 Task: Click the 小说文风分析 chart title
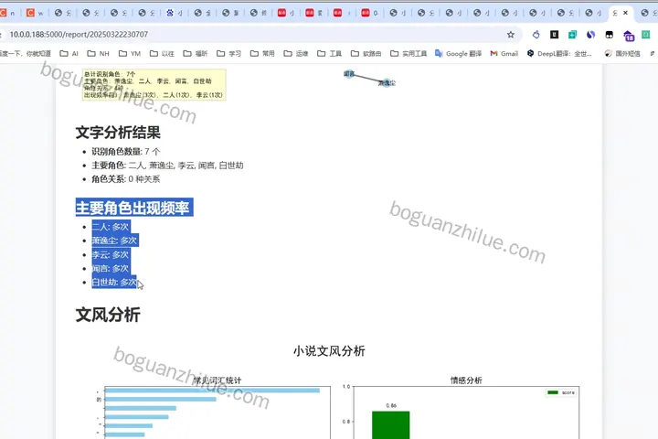click(x=329, y=351)
